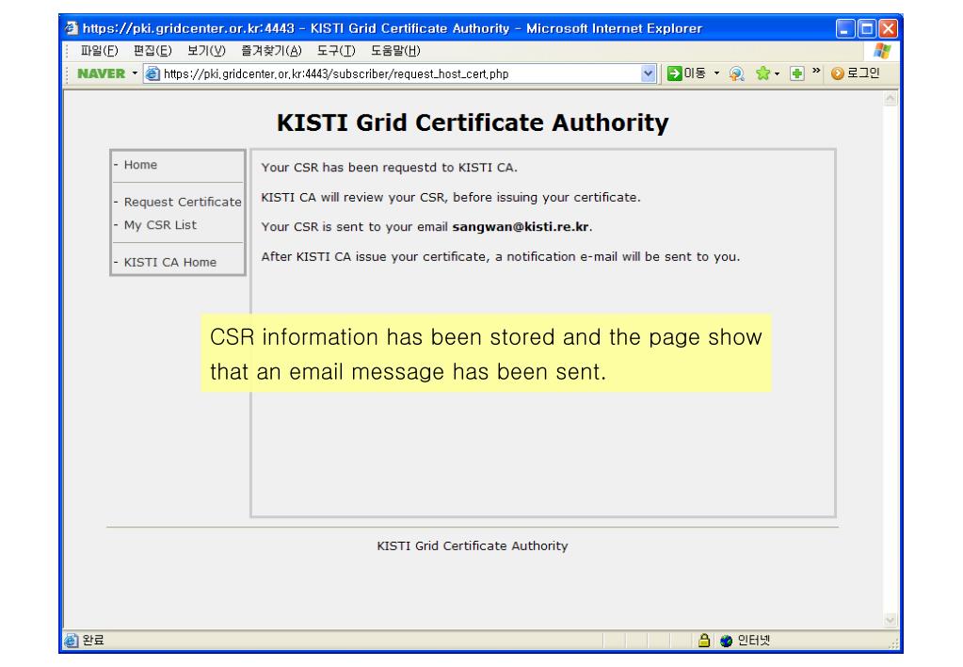Open the dropdown arrow next to 이동
963x667 pixels.
tap(716, 73)
